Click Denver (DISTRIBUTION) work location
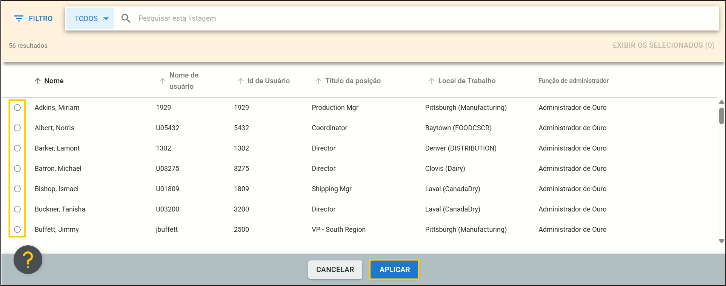 [x=461, y=148]
